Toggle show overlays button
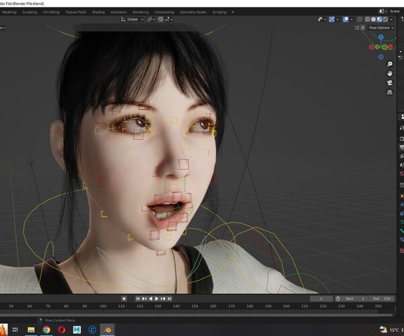 [x=346, y=19]
